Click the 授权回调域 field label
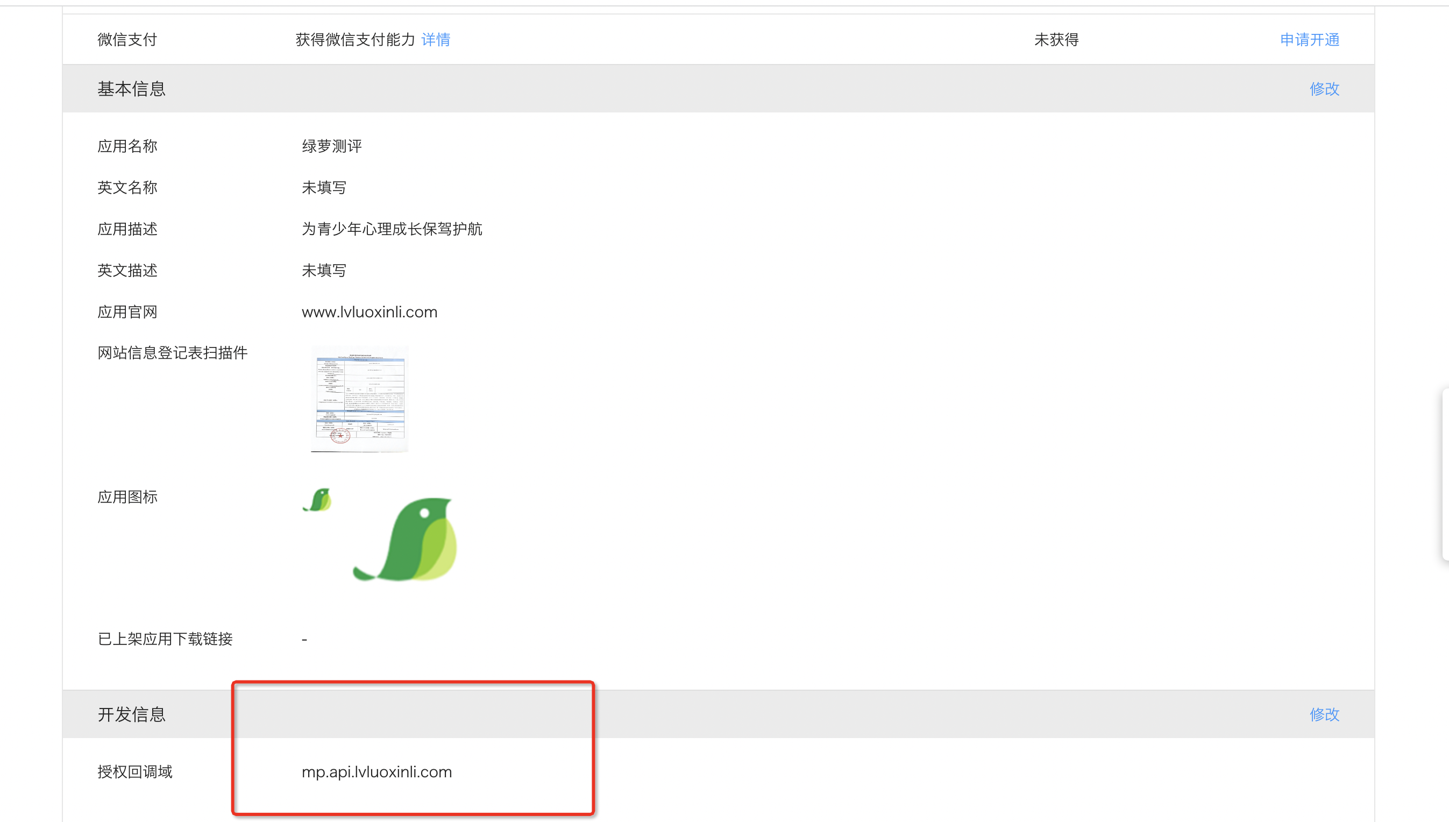Image resolution: width=1449 pixels, height=822 pixels. pyautogui.click(x=134, y=772)
